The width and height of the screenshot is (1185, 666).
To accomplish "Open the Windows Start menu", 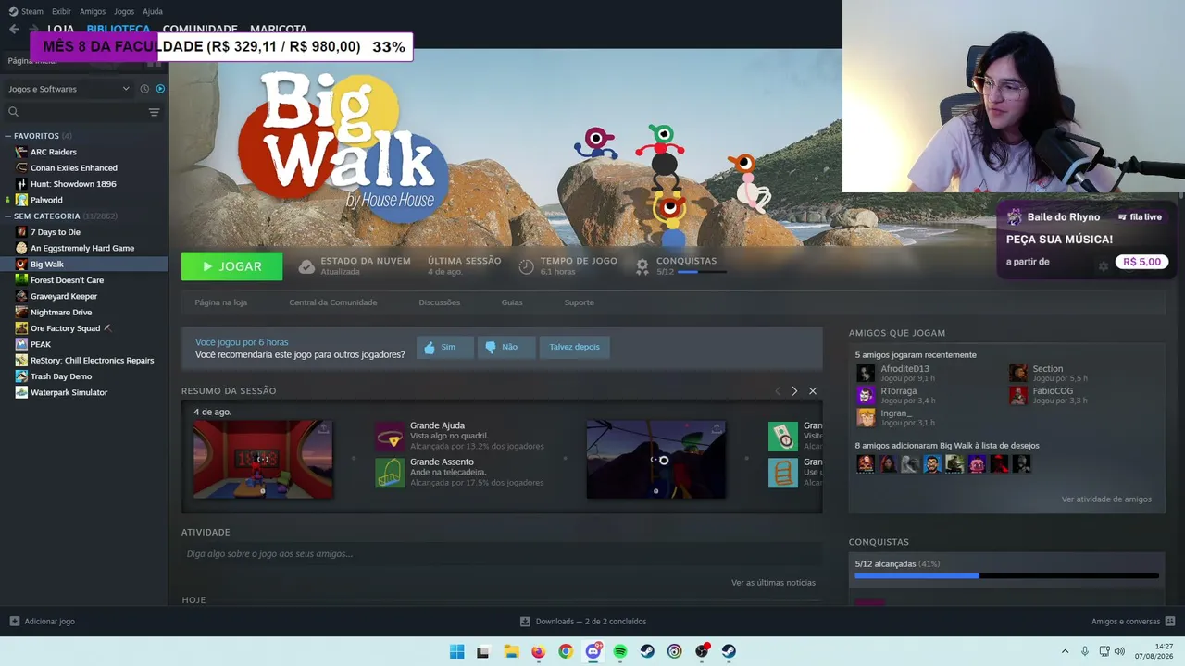I will click(457, 651).
